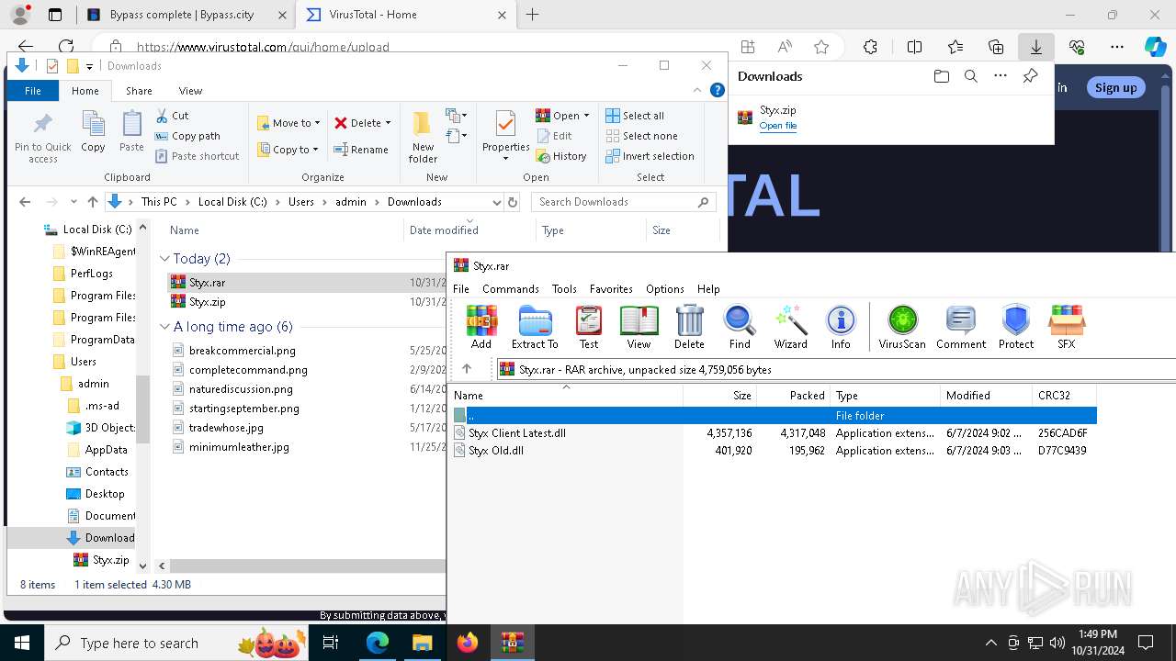Click Extract To in WinRAR toolbar
The image size is (1176, 661).
coord(535,328)
